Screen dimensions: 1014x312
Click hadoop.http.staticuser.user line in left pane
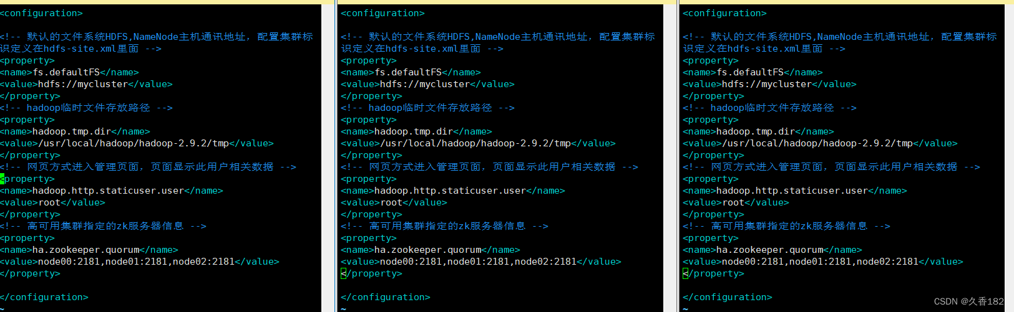pos(111,191)
